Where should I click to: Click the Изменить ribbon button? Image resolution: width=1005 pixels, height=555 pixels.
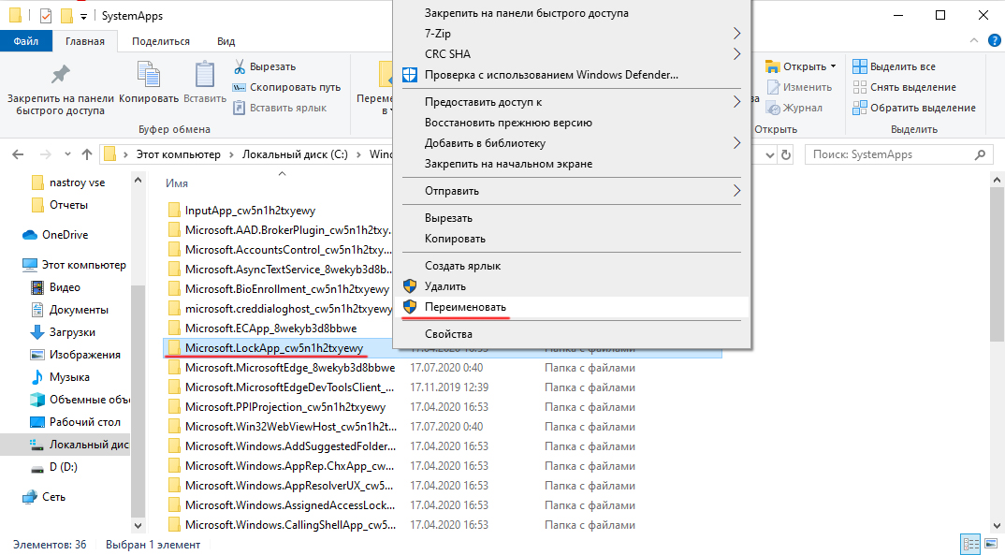(799, 87)
